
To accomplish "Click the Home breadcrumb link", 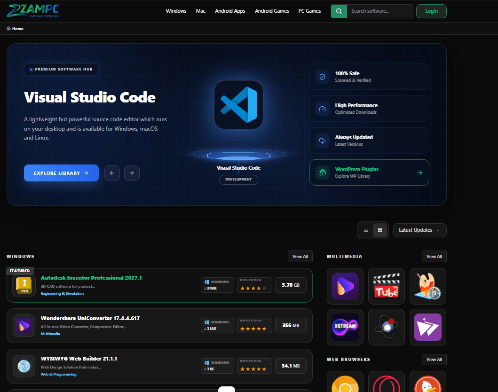I will click(18, 29).
